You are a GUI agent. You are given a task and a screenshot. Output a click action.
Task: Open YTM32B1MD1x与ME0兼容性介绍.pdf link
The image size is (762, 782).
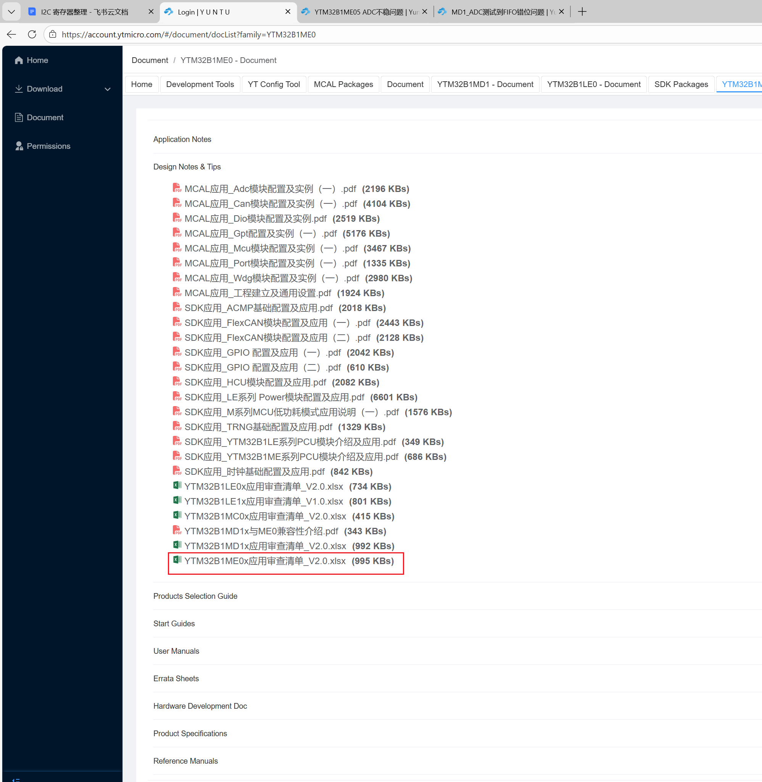click(x=261, y=531)
